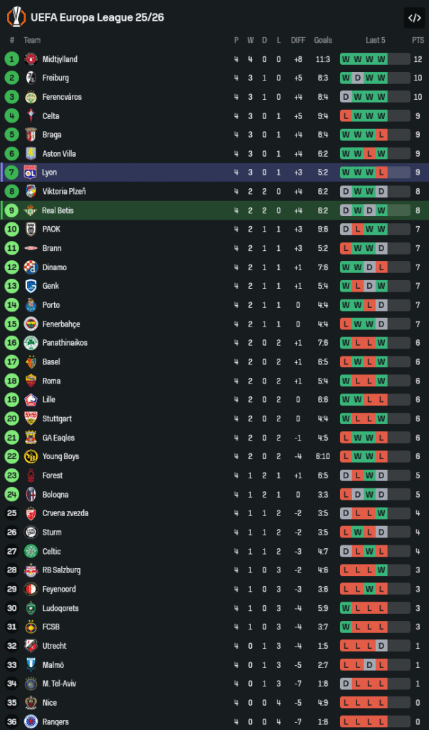Open the Nice team row link
The image size is (429, 730).
coord(49,703)
